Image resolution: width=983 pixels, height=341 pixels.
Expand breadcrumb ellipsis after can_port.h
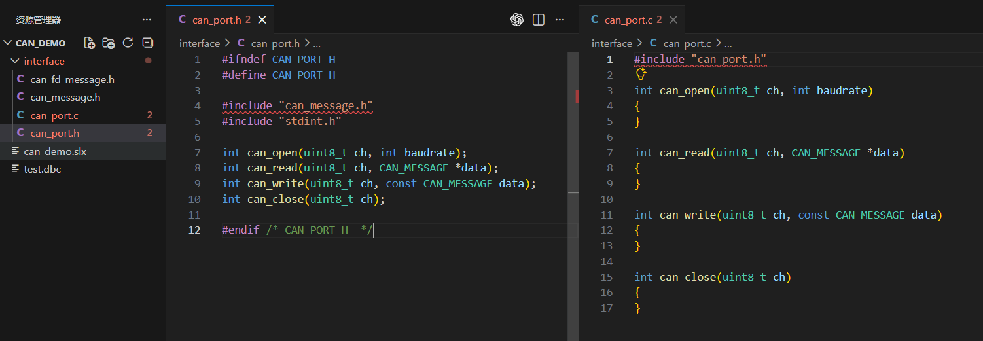(x=317, y=43)
